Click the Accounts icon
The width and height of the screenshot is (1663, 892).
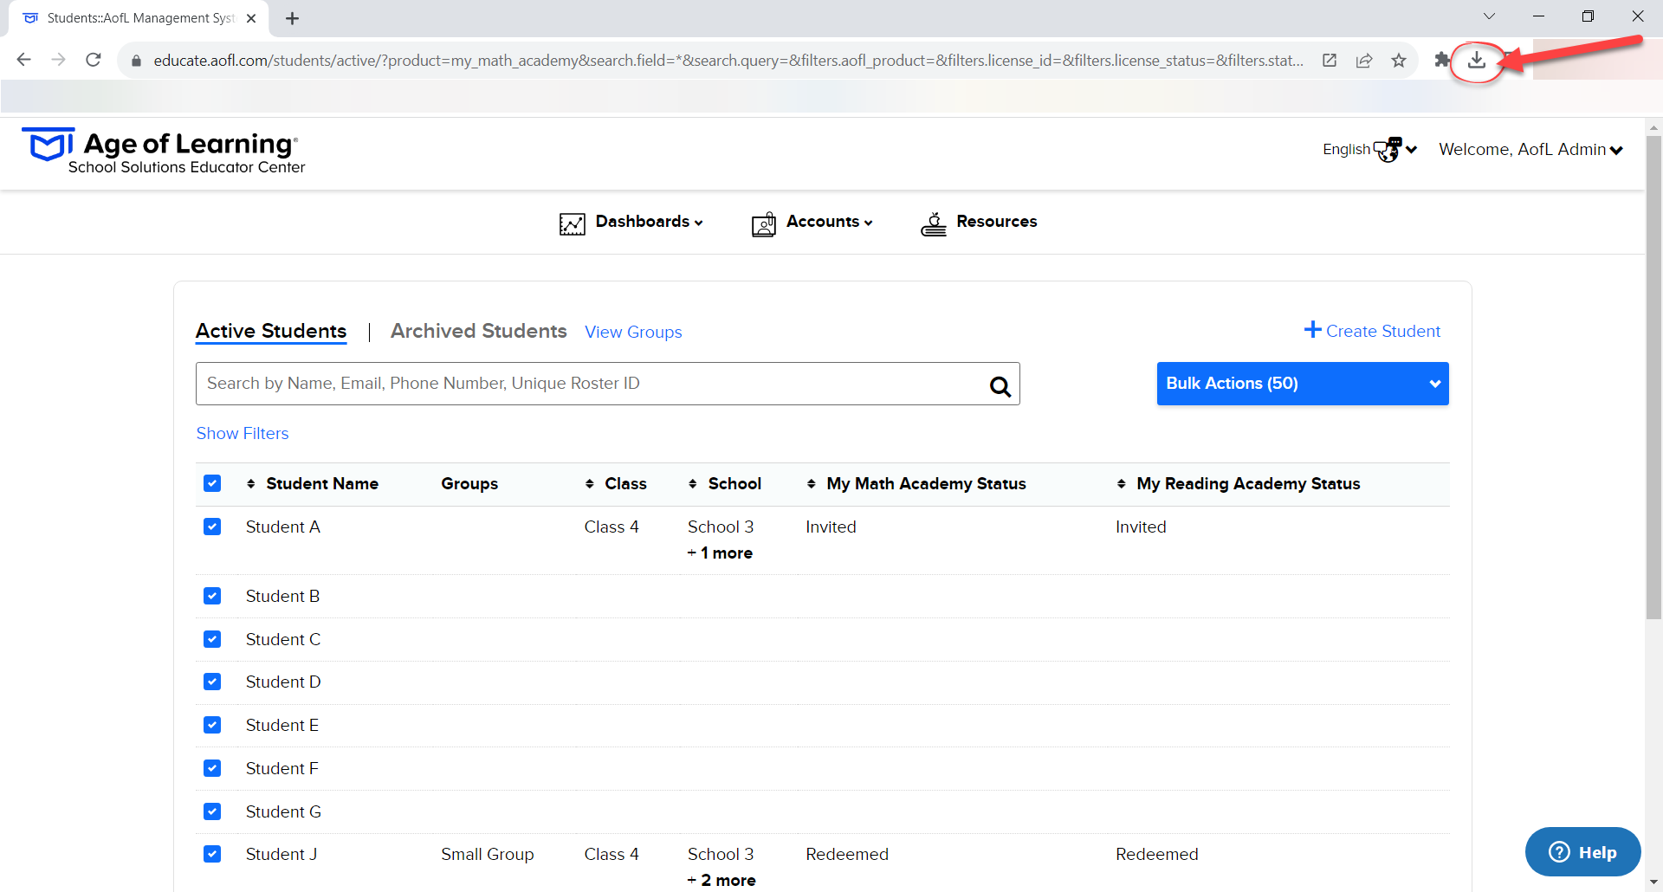(764, 223)
